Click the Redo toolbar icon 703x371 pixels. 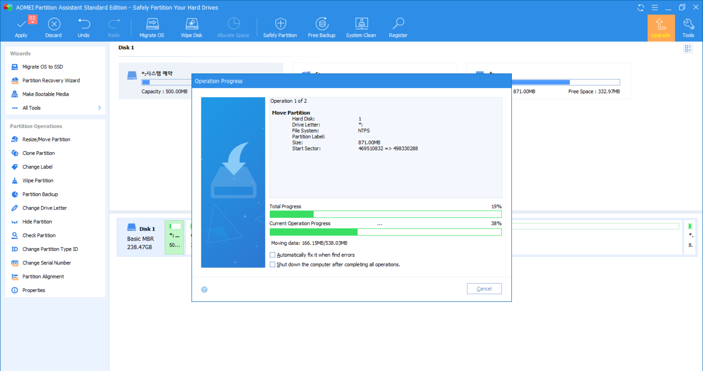tap(114, 28)
